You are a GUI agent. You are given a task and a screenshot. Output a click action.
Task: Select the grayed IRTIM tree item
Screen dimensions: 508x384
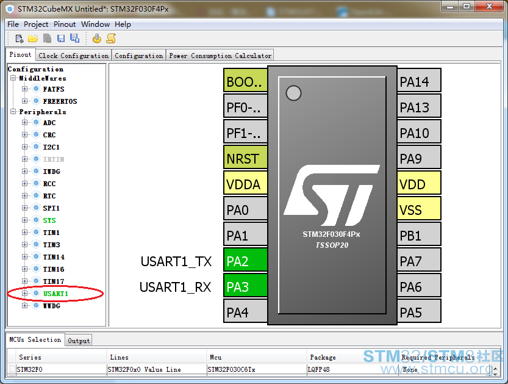click(54, 159)
